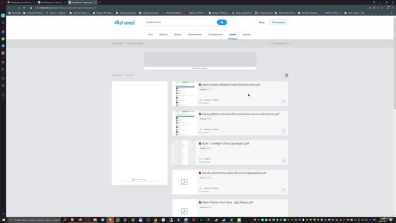The height and width of the screenshot is (223, 396).
Task: Switch to the second browser tab
Action: pyautogui.click(x=52, y=2)
